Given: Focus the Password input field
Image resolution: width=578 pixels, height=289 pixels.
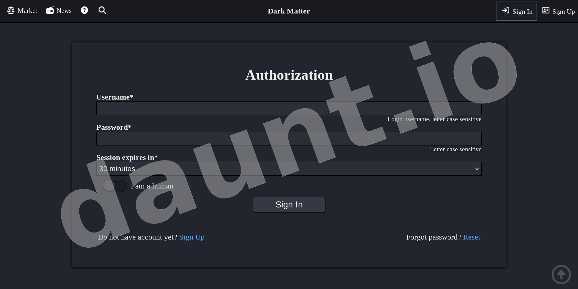Looking at the screenshot, I should pyautogui.click(x=288, y=139).
